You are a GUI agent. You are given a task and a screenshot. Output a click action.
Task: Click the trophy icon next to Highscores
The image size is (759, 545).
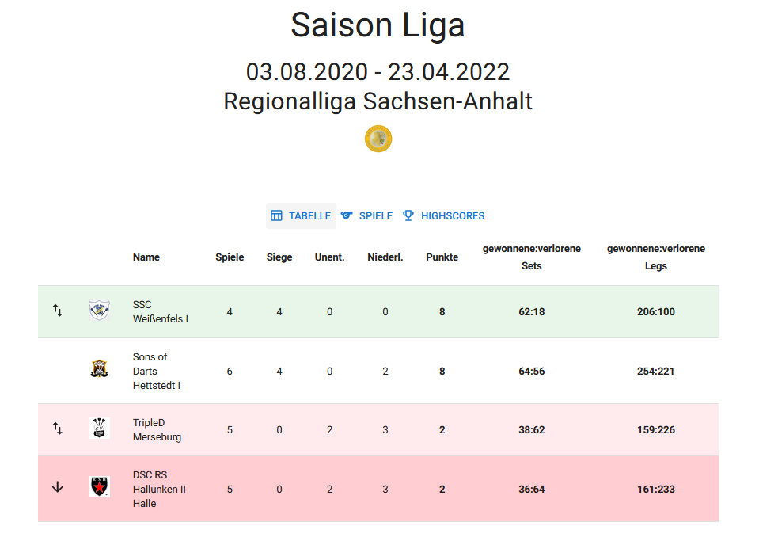click(x=408, y=215)
